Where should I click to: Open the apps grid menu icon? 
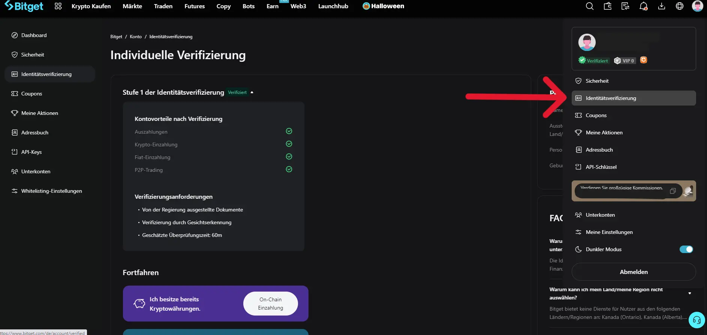pos(58,6)
